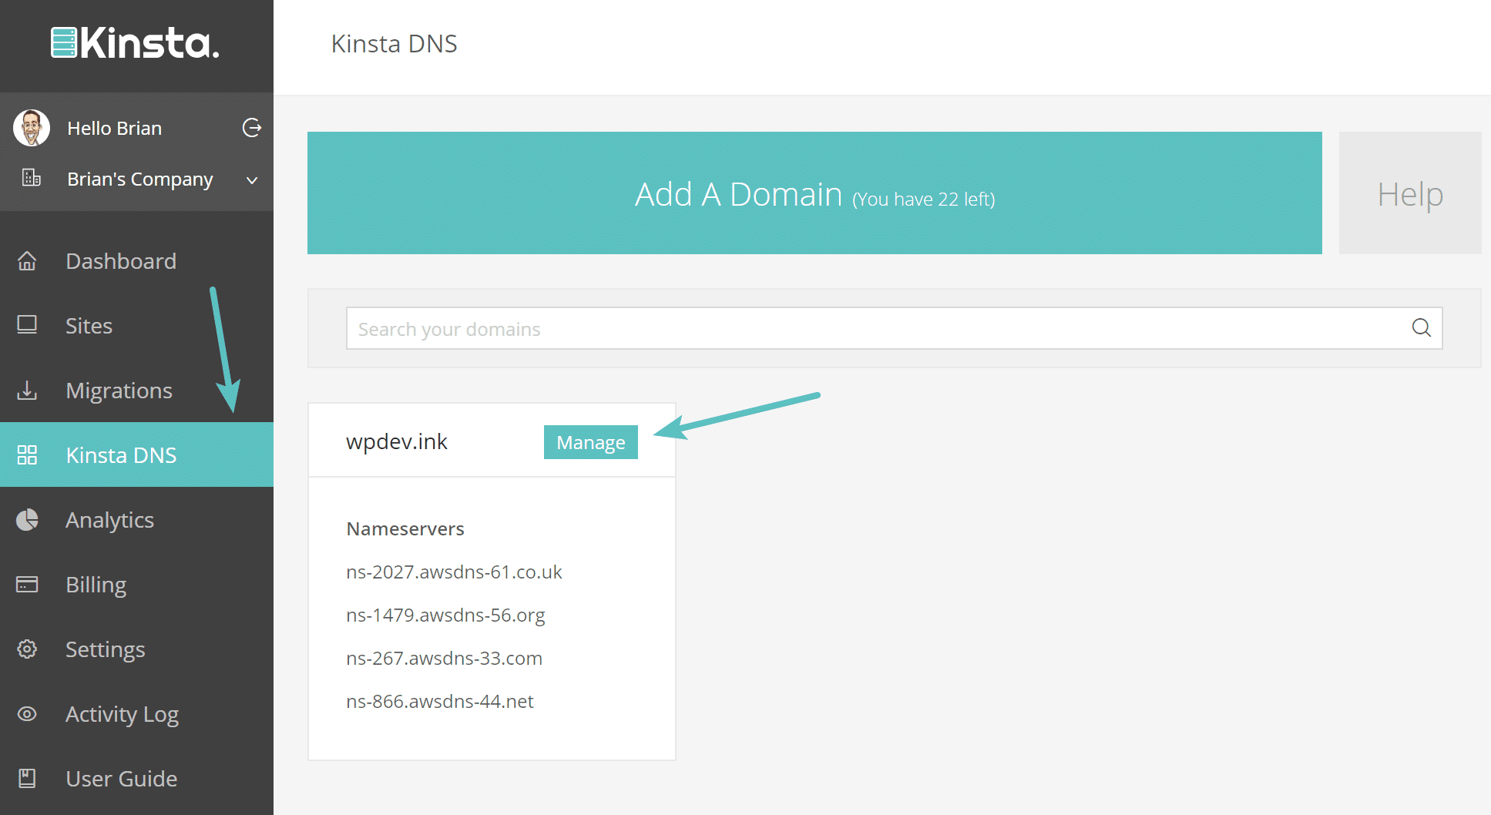Click the Migrations download icon
1491x815 pixels.
click(x=27, y=391)
